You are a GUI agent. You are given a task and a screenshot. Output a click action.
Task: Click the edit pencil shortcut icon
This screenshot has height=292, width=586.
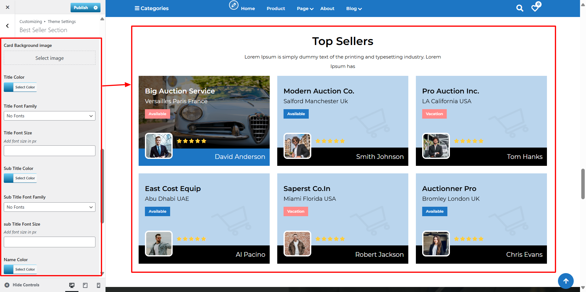pyautogui.click(x=233, y=5)
